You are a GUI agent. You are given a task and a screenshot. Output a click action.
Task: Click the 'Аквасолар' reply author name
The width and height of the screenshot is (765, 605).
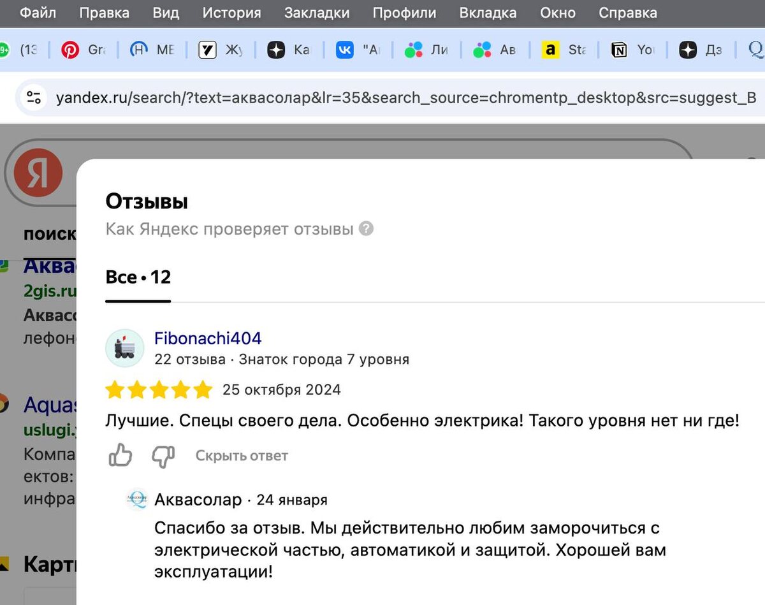(x=198, y=500)
